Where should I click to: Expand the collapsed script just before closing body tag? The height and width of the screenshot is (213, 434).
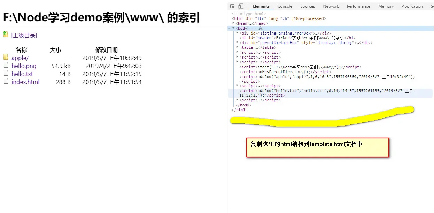pos(237,100)
